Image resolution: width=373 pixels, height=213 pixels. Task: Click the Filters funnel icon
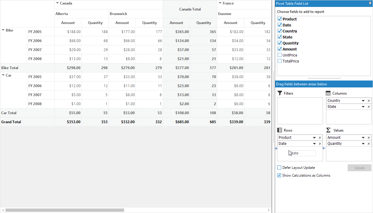pyautogui.click(x=280, y=93)
